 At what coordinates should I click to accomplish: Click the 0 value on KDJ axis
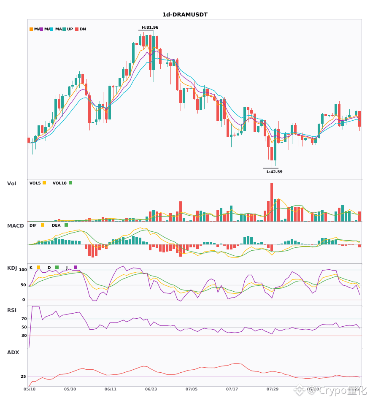tap(24, 300)
